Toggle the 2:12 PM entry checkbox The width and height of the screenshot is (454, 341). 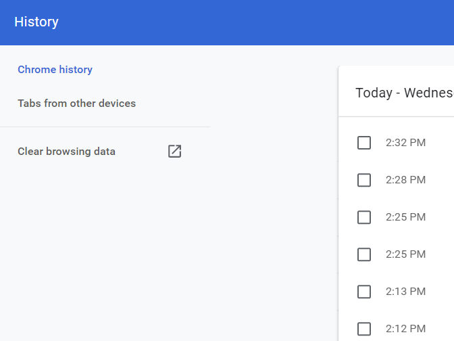pos(364,329)
